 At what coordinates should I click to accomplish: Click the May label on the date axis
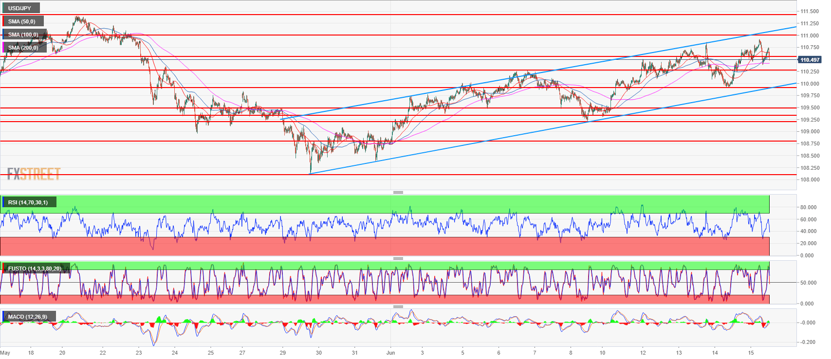[5, 353]
